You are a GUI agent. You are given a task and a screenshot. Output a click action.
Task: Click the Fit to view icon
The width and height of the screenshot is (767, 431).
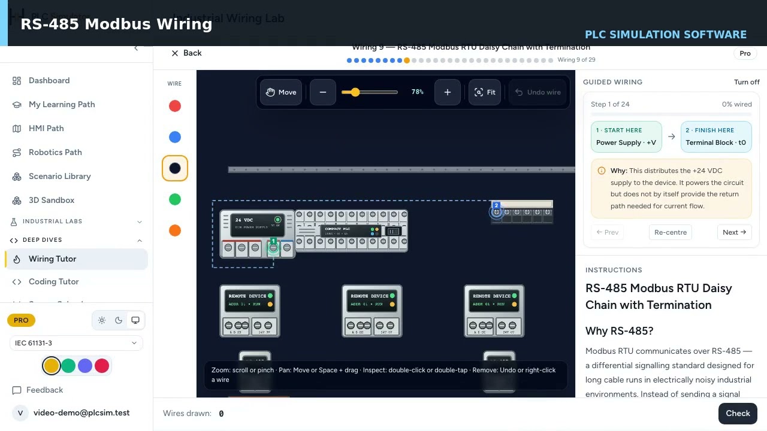tap(484, 92)
